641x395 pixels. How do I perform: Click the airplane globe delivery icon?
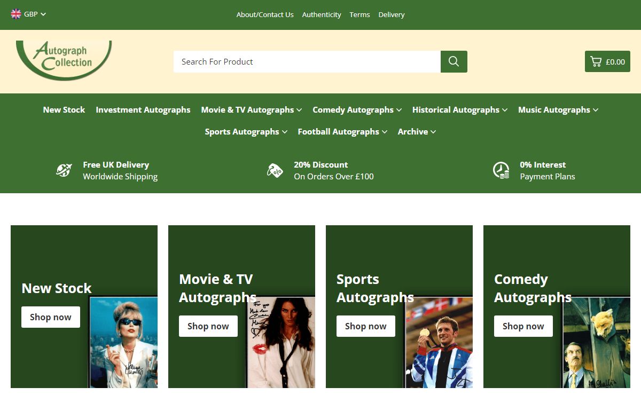(64, 170)
